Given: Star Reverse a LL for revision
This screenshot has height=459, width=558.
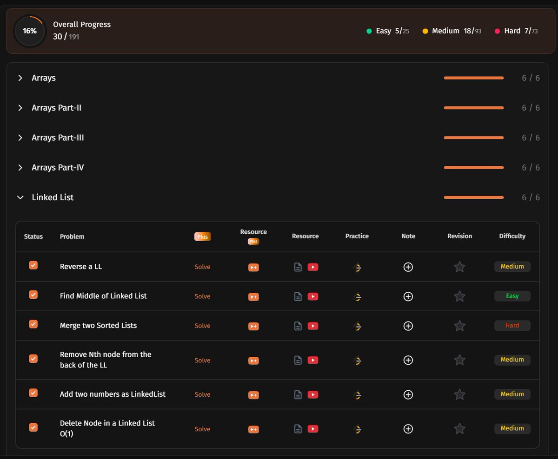Looking at the screenshot, I should pos(459,267).
